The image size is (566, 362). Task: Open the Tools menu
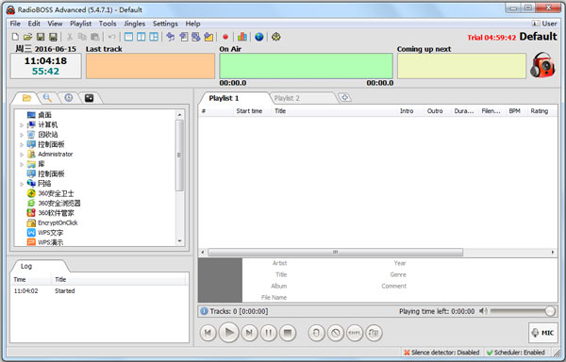(108, 24)
